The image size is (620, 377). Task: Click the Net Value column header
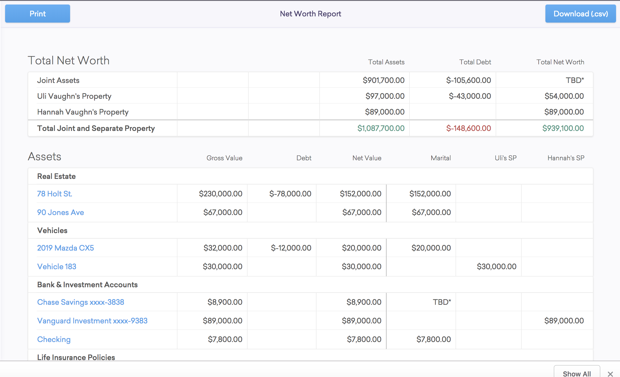coord(367,158)
